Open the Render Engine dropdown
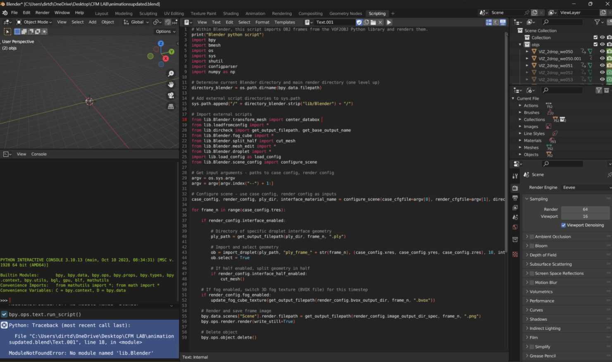This screenshot has width=612, height=362. pos(586,188)
